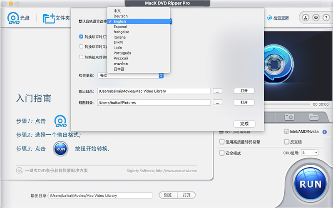Click the small RUN icon in step 3
Image resolution: width=333 pixels, height=208 pixels.
pos(60,149)
